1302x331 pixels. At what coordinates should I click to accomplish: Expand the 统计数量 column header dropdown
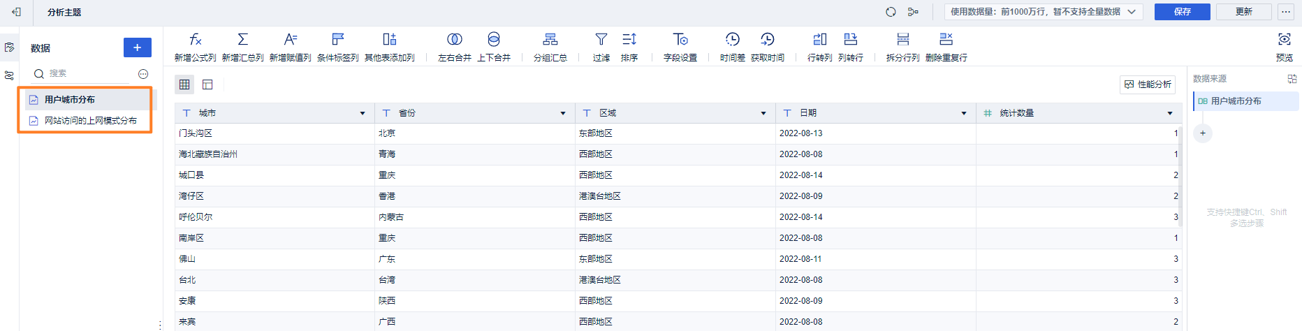(1170, 113)
